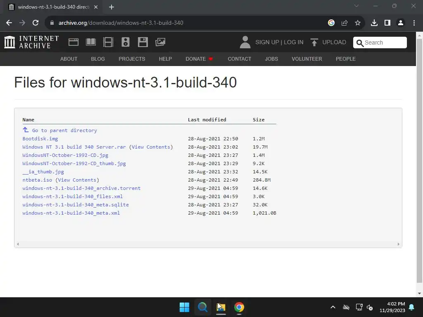Viewport: 423px width, 317px height.
Task: Open the Software floppy disk icon
Action: click(x=143, y=42)
